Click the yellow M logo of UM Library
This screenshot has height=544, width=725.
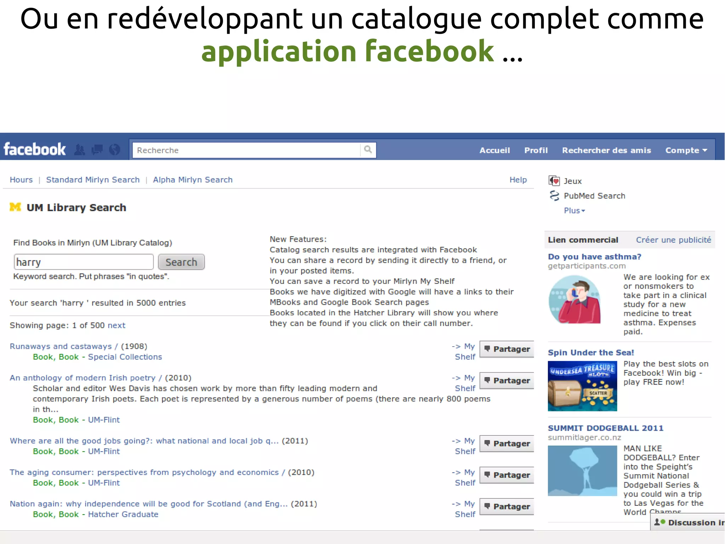click(16, 207)
